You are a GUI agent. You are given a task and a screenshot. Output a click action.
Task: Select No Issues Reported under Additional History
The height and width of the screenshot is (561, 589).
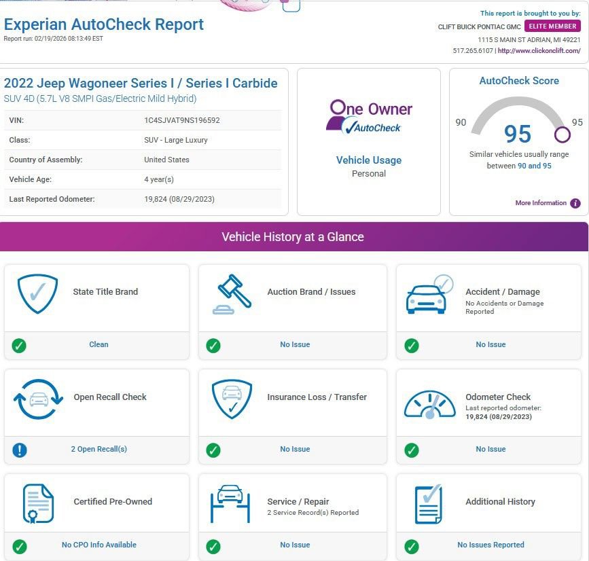coord(490,545)
